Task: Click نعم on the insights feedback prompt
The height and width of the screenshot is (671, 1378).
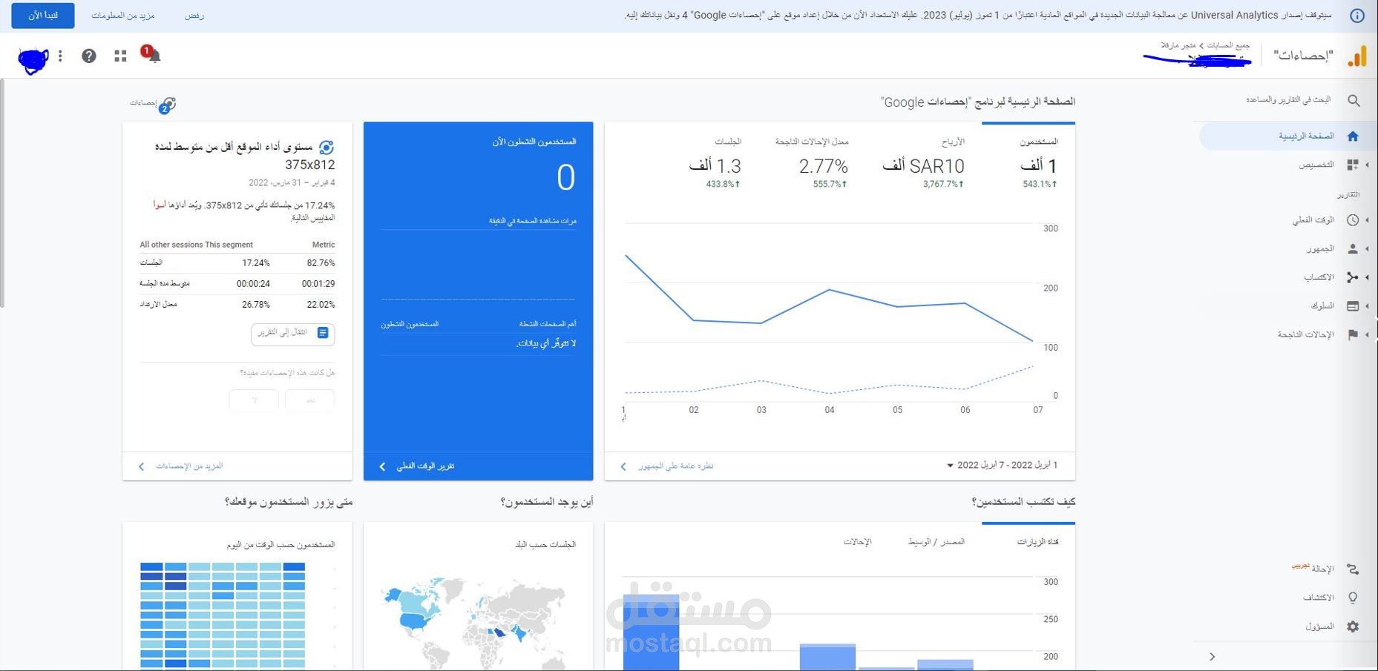Action: click(309, 400)
